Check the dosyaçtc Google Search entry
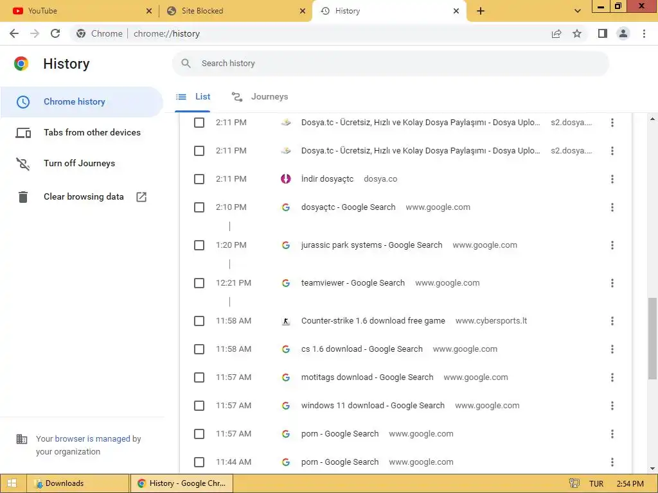Image resolution: width=658 pixels, height=493 pixels. 199,207
